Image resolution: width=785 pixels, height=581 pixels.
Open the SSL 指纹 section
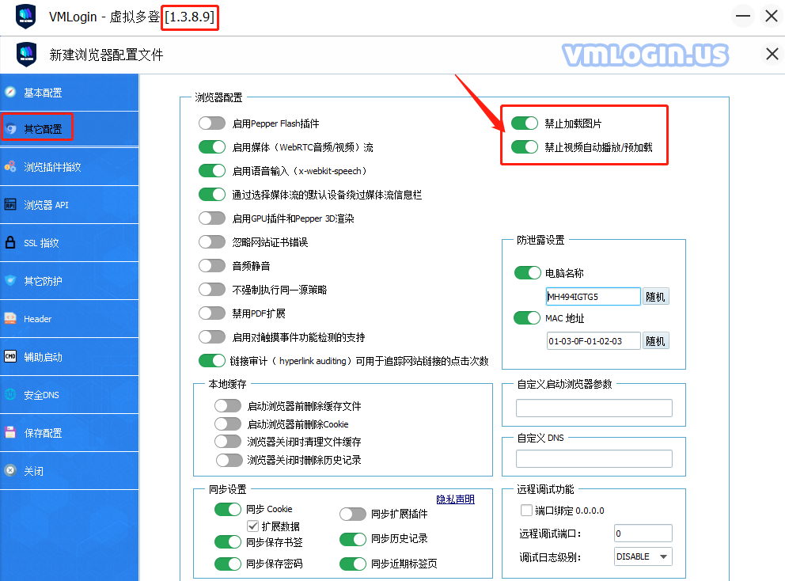click(69, 243)
